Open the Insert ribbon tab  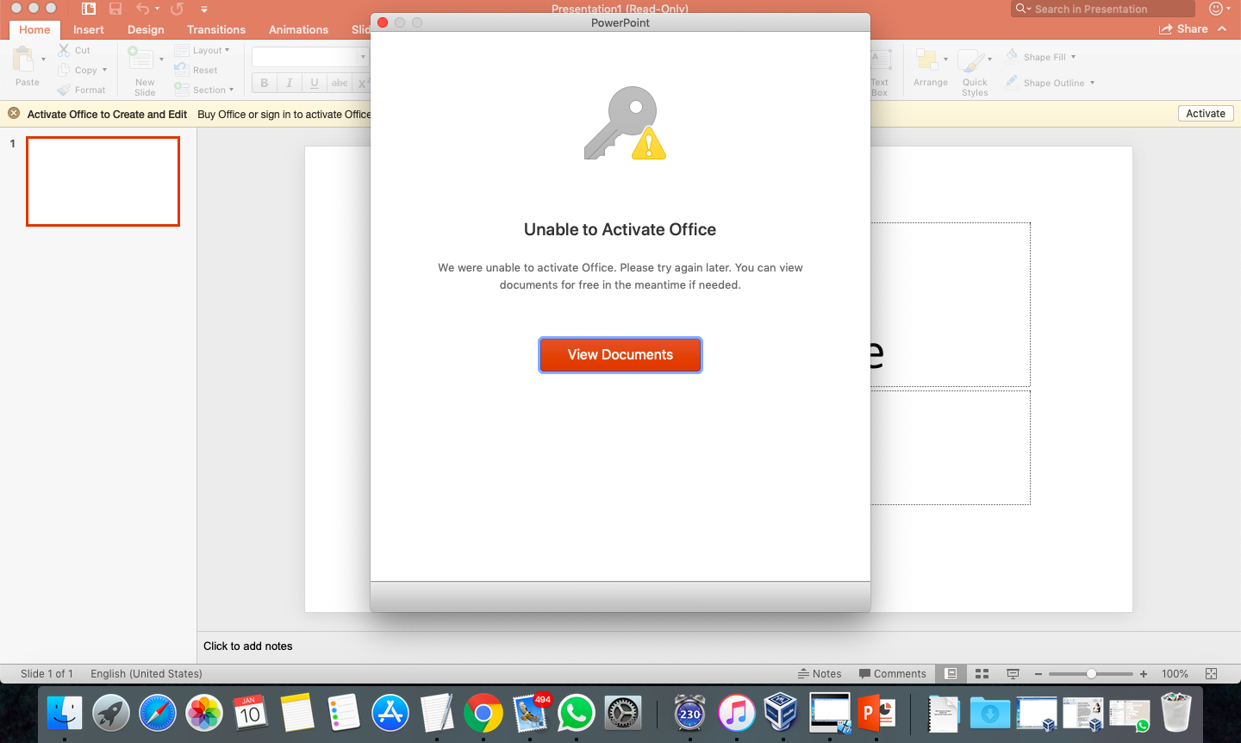89,29
